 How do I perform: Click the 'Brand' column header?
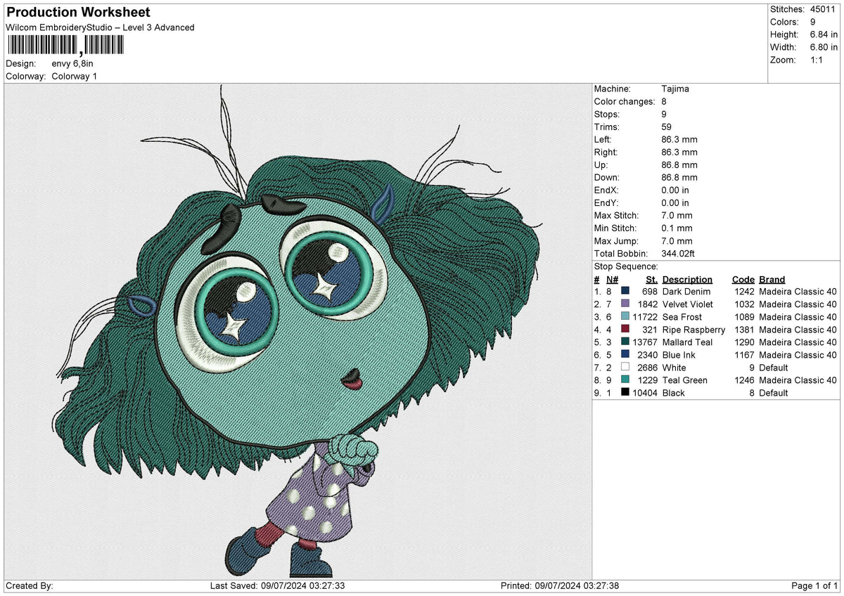(772, 279)
